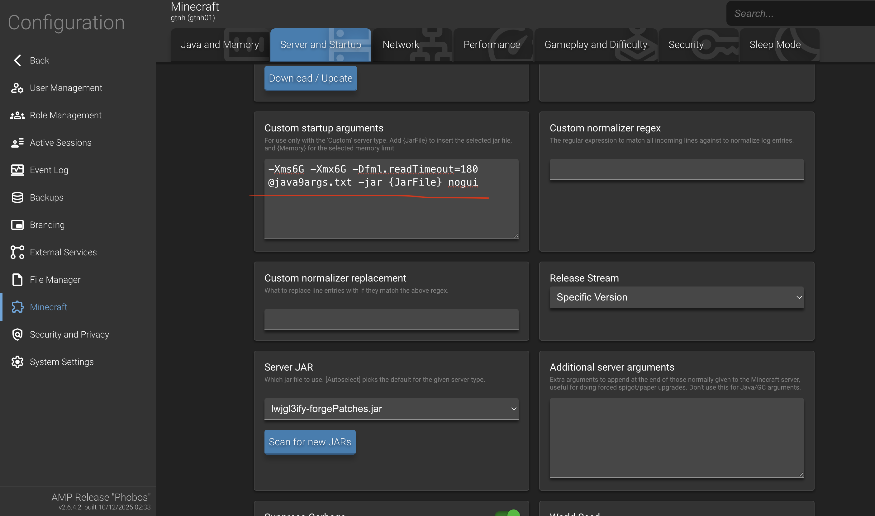Viewport: 875px width, 516px height.
Task: Click the External Services nodes icon
Action: coord(17,253)
